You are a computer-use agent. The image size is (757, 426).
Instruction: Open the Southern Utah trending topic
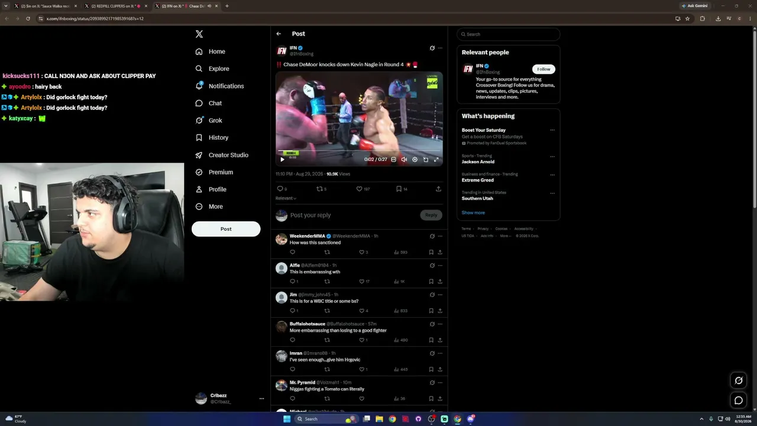point(477,198)
